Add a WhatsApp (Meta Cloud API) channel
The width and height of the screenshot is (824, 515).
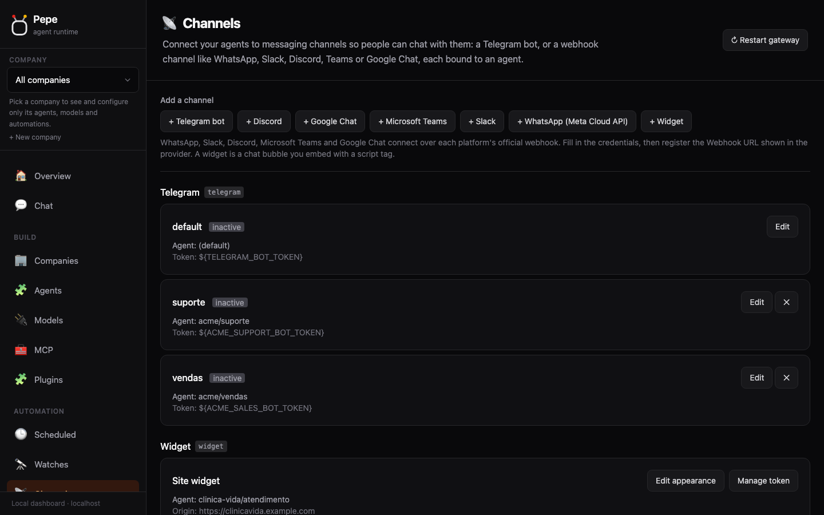[x=572, y=121]
